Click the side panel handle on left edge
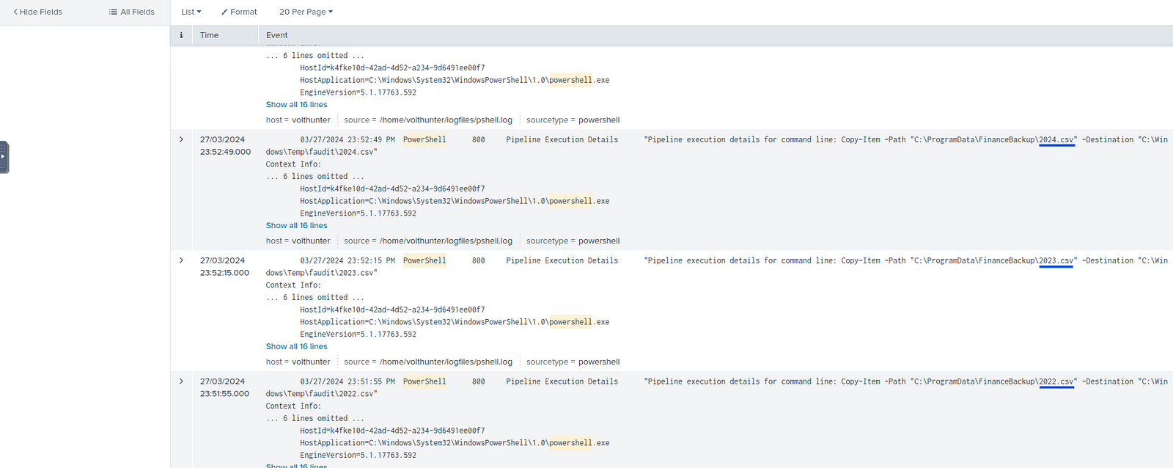1173x468 pixels. [x=4, y=157]
